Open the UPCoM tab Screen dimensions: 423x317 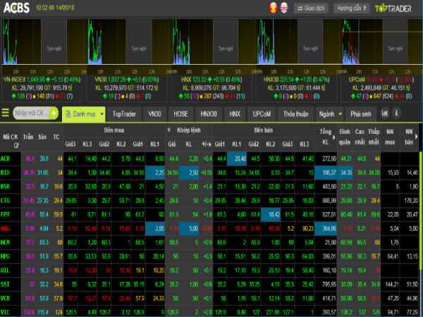pyautogui.click(x=261, y=113)
